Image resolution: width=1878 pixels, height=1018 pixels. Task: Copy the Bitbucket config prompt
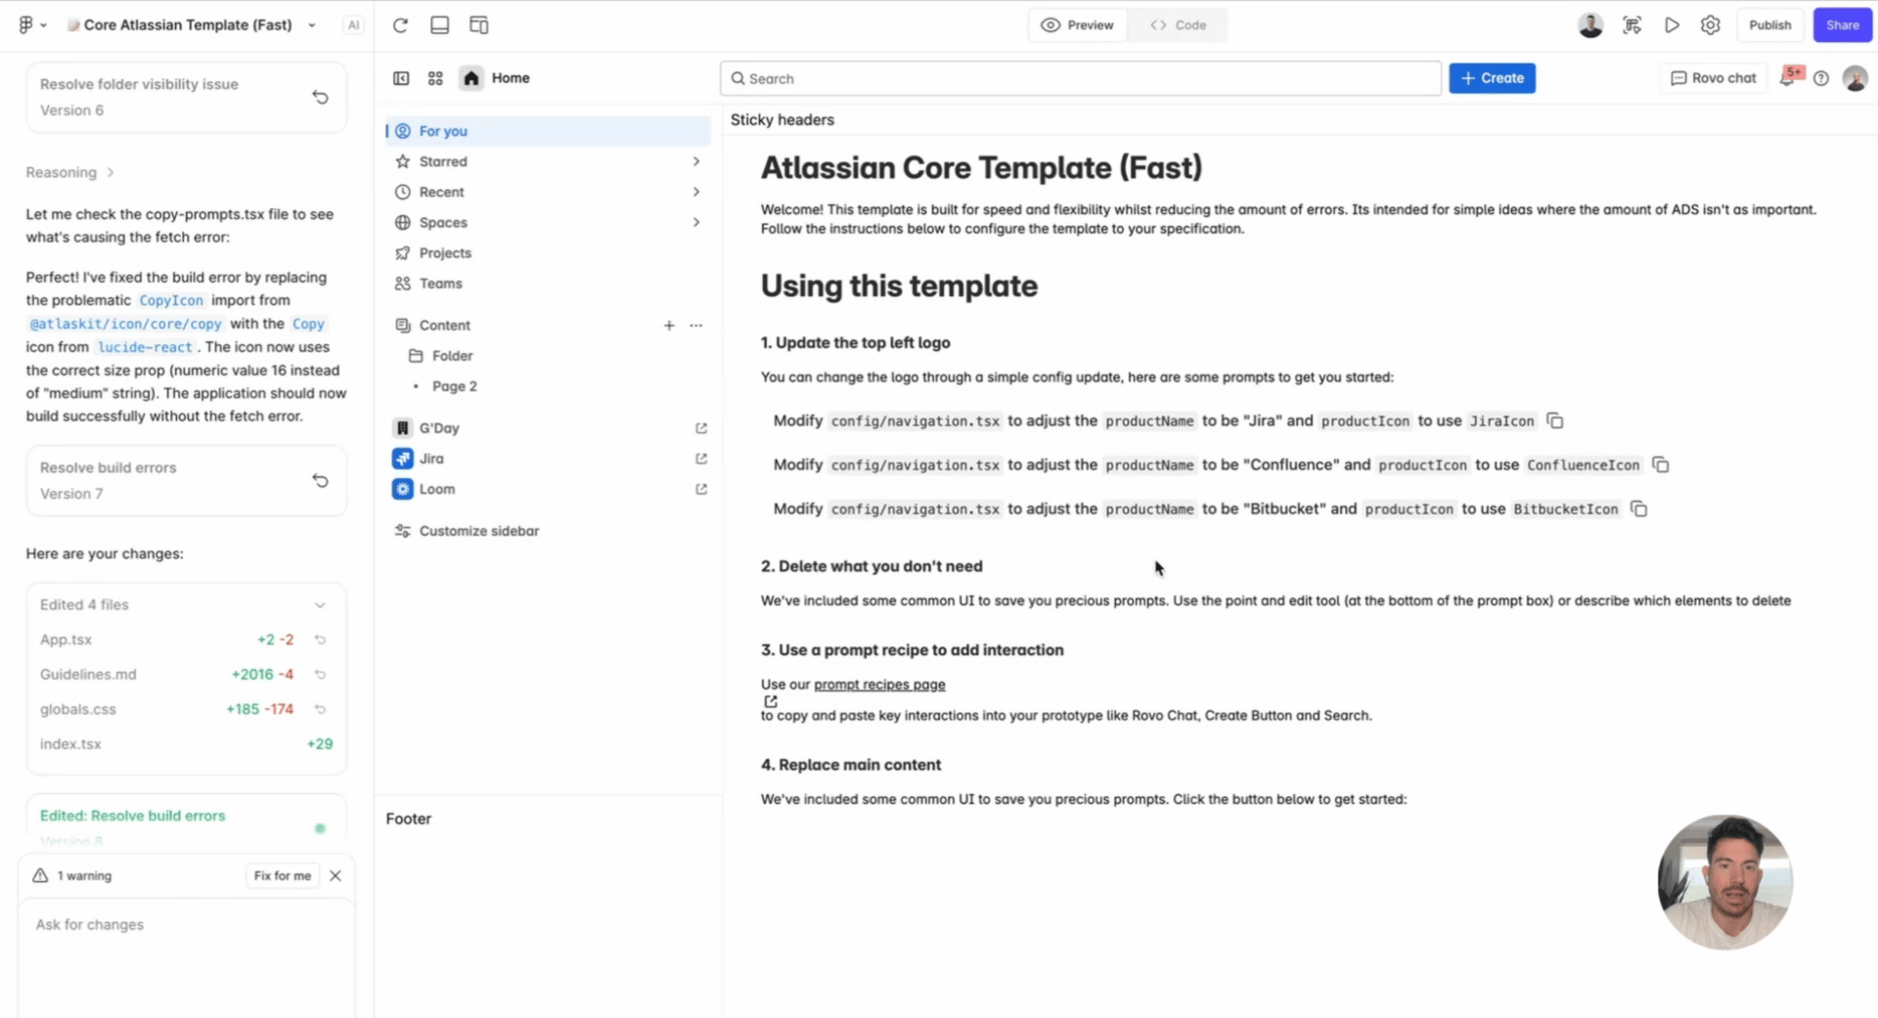pos(1638,509)
